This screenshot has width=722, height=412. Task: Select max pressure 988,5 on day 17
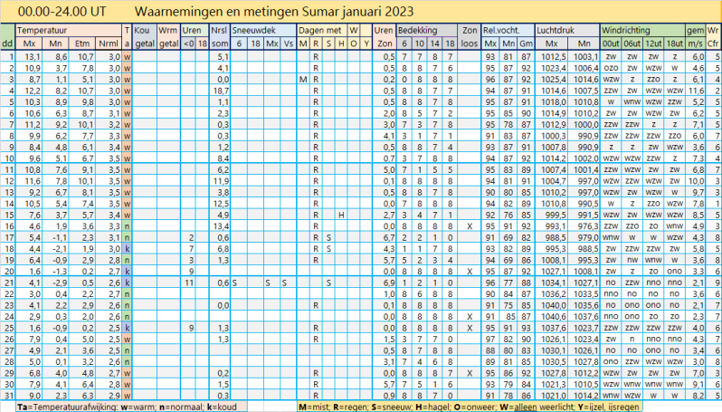(557, 237)
